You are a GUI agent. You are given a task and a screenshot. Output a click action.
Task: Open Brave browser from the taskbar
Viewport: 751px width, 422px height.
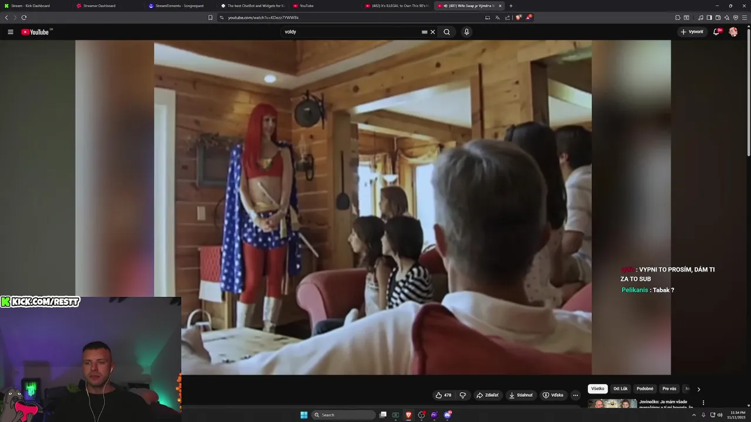[x=409, y=415]
